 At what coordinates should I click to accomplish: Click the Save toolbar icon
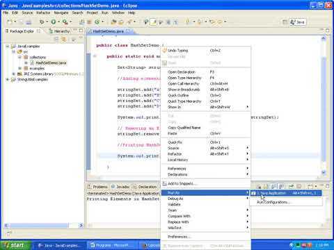21,22
